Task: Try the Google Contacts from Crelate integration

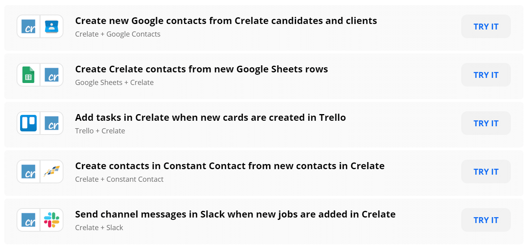Action: [486, 26]
